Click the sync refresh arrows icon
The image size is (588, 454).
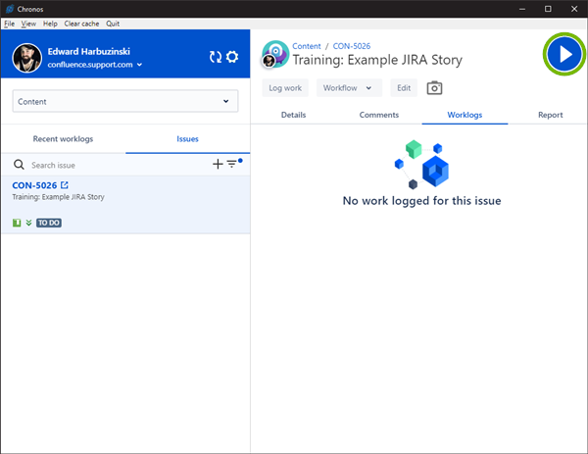(x=216, y=57)
